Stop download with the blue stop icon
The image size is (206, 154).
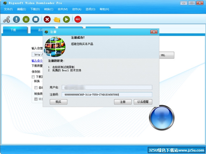[x=36, y=19]
